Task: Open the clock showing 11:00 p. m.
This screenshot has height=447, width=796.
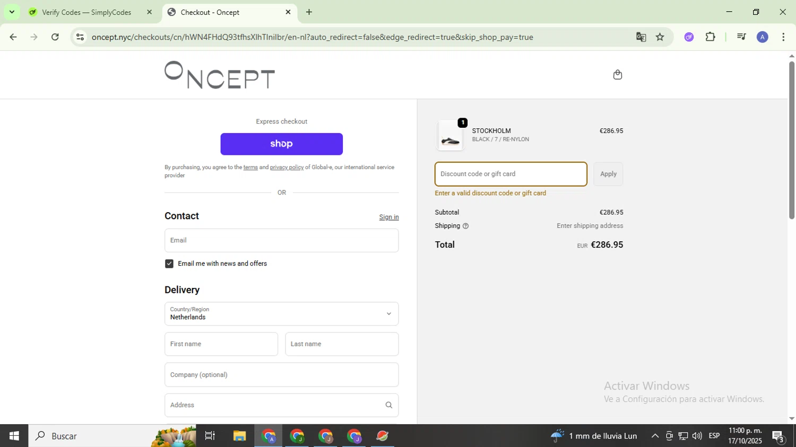Action: point(745,431)
